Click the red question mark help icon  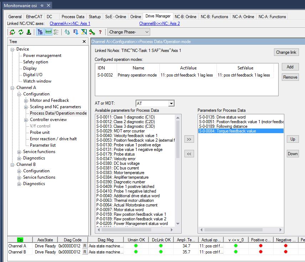[x=100, y=32]
